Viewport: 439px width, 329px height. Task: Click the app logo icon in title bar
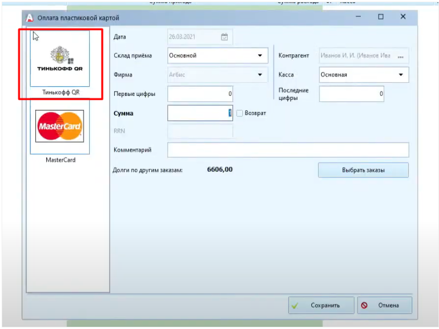29,17
